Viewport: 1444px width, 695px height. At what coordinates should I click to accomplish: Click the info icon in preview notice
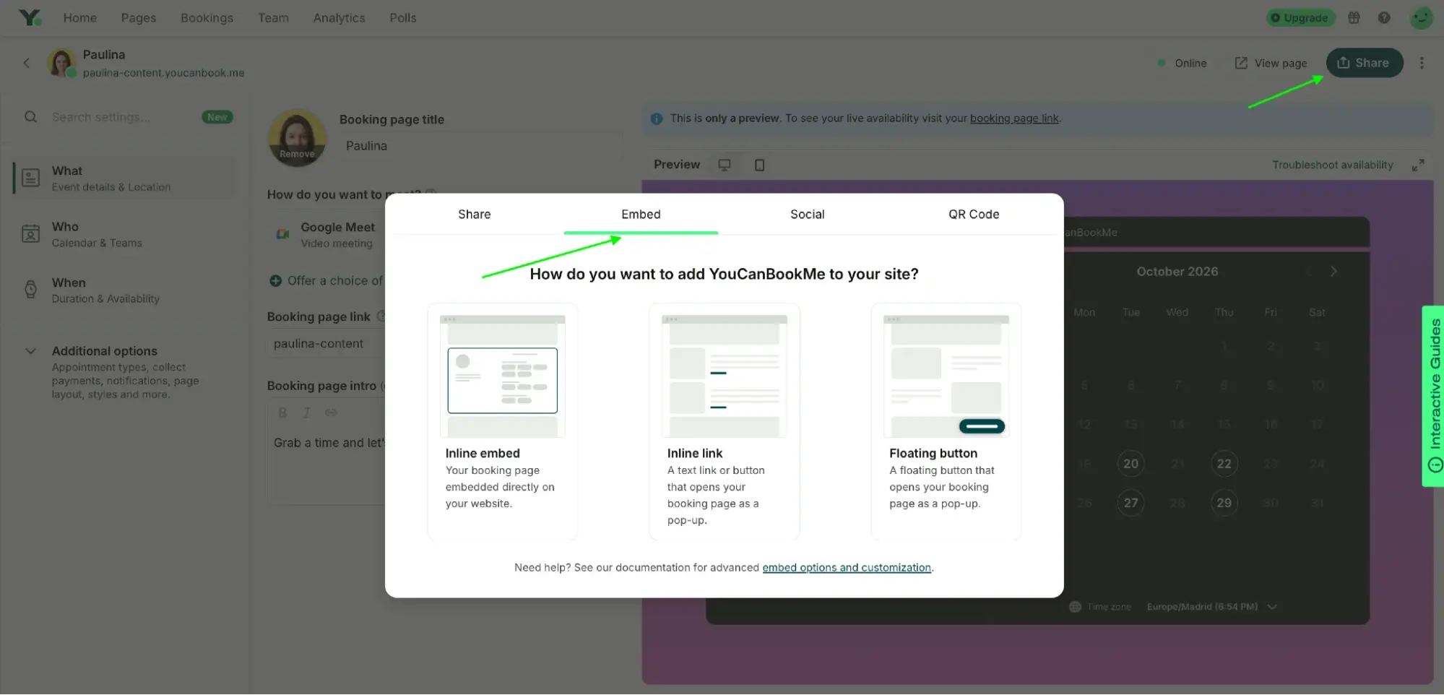coord(656,118)
